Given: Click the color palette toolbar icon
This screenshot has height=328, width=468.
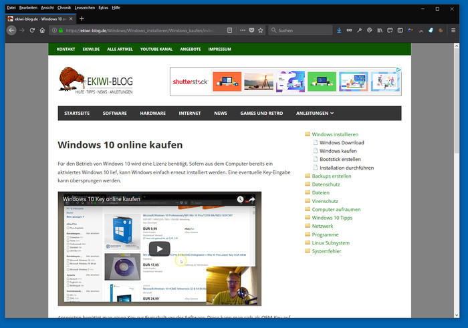Looking at the screenshot, I should (x=370, y=30).
